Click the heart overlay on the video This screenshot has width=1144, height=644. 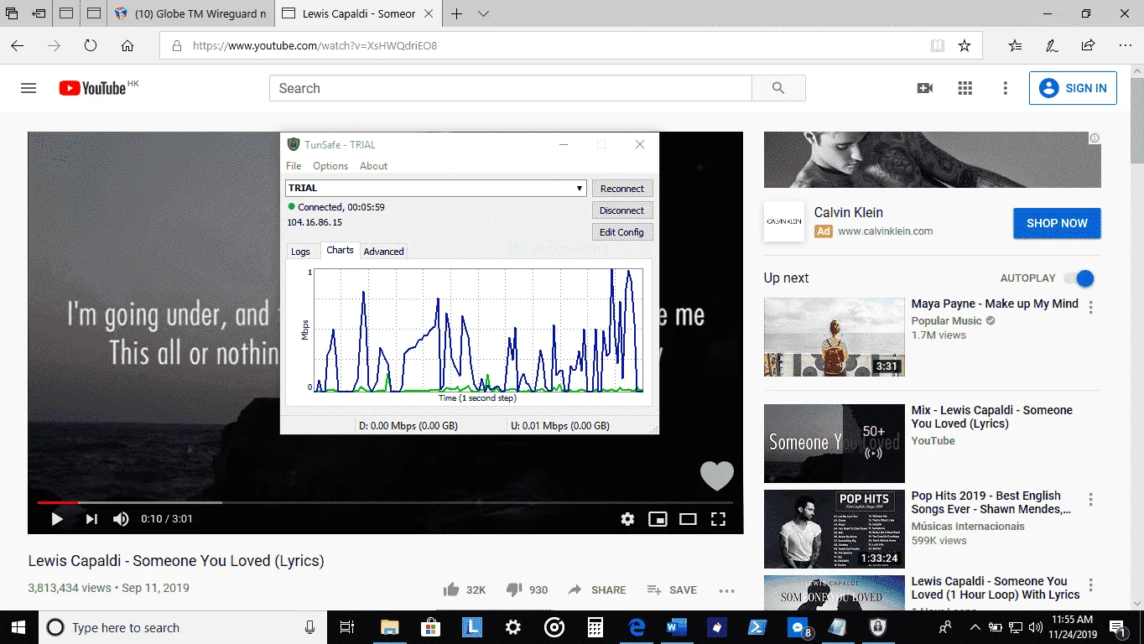pos(717,475)
